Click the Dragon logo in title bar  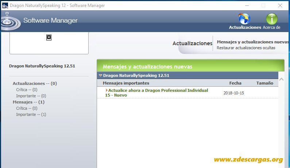pyautogui.click(x=5, y=5)
